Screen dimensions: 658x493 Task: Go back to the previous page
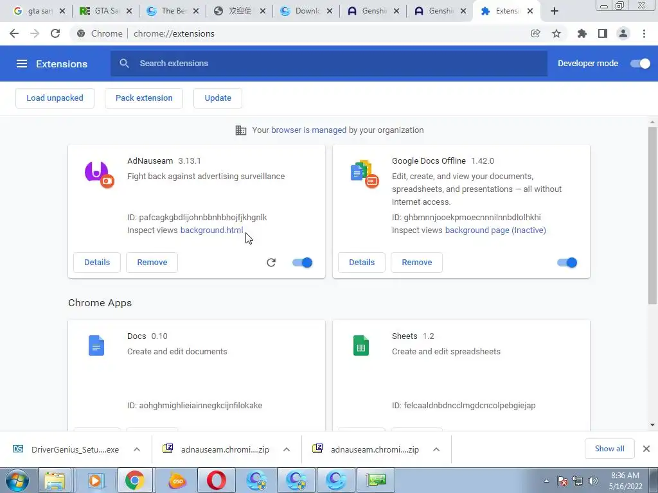(x=14, y=33)
